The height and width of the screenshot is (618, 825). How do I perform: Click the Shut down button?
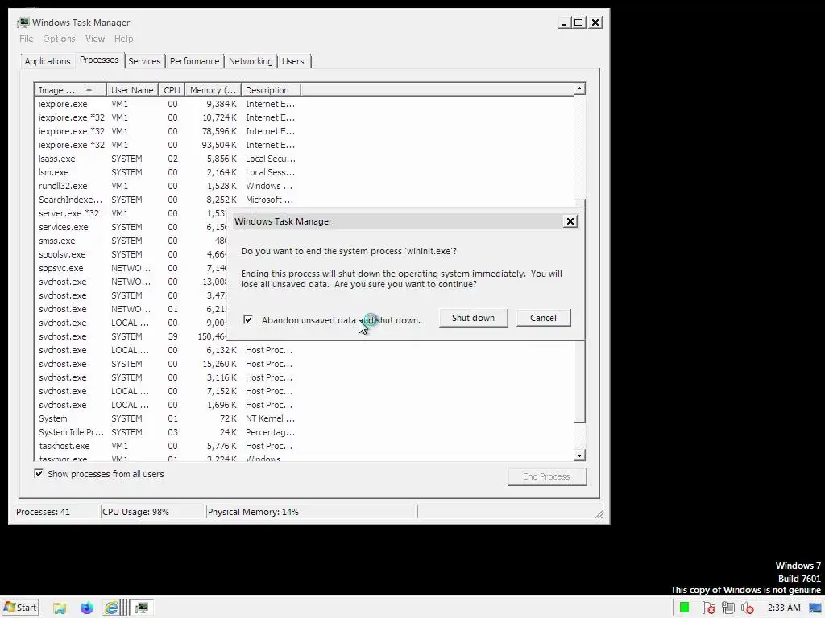click(x=473, y=318)
